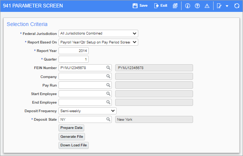Click the New York state description field
243x156 pixels.
click(x=154, y=119)
